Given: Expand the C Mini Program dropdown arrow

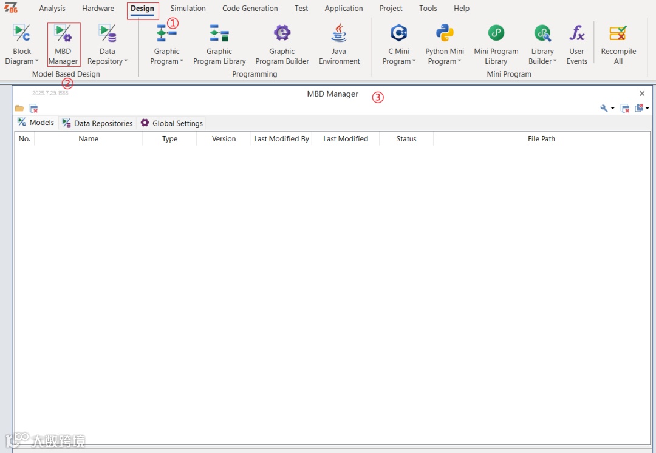Looking at the screenshot, I should (414, 61).
